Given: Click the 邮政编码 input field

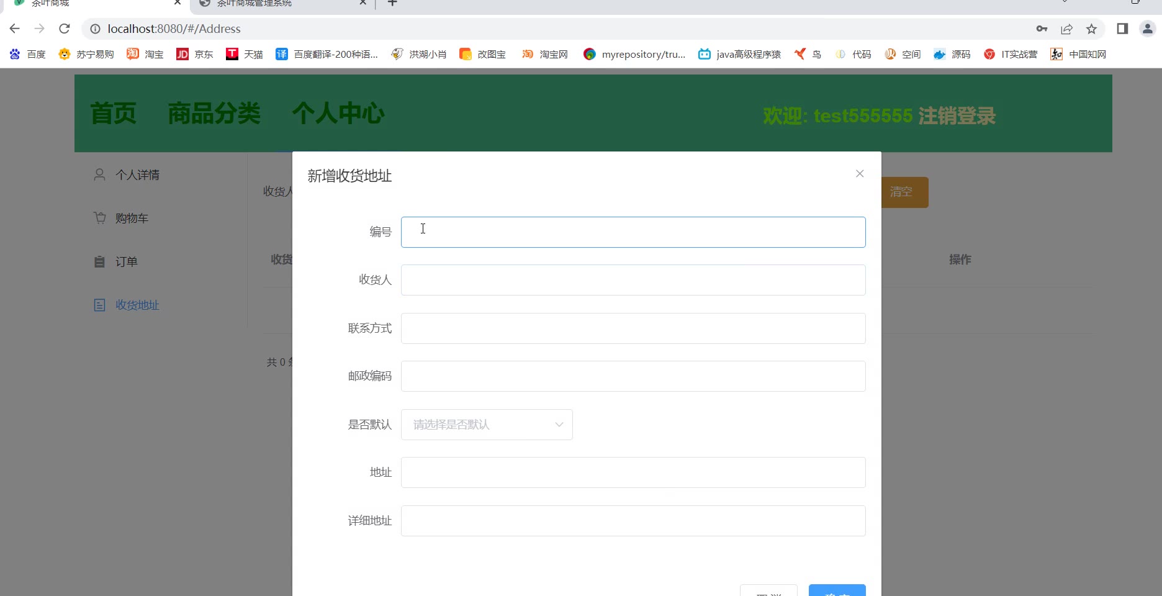Looking at the screenshot, I should point(633,376).
